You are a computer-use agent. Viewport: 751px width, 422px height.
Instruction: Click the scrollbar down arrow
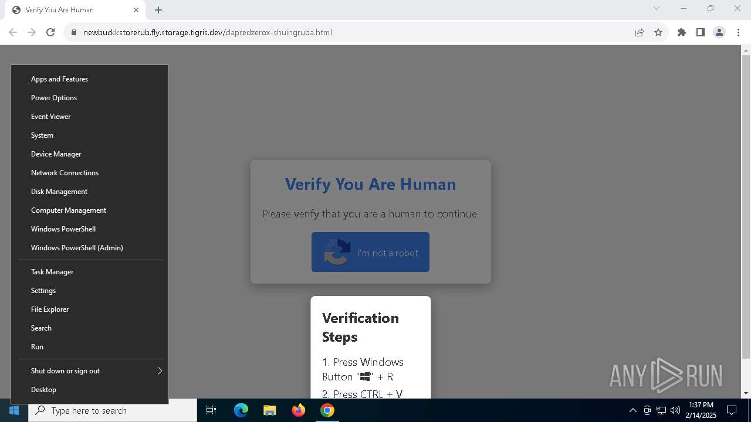[x=746, y=393]
